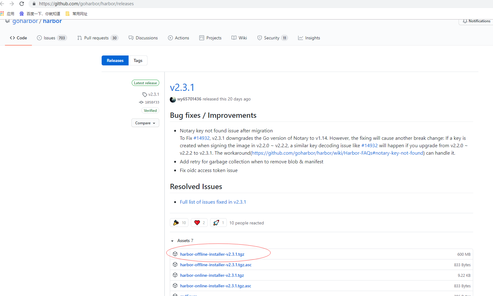Switch to the Tags view
Image resolution: width=493 pixels, height=296 pixels.
[x=138, y=60]
